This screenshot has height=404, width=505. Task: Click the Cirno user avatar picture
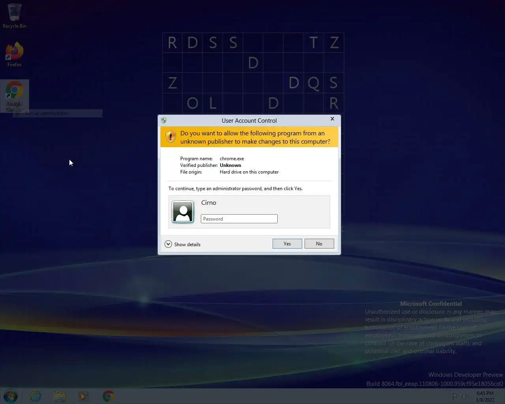coord(183,211)
